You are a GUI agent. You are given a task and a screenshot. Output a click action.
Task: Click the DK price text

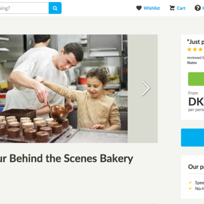[196, 102]
